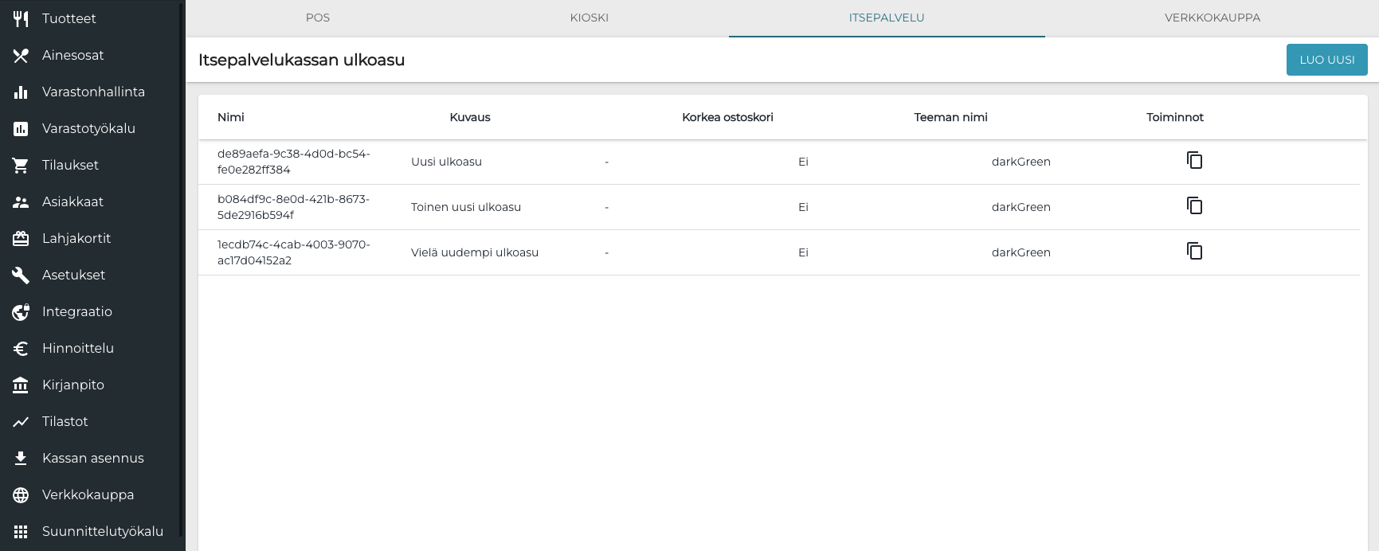Click the Asetukset wrench icon
This screenshot has width=1379, height=551.
(21, 275)
